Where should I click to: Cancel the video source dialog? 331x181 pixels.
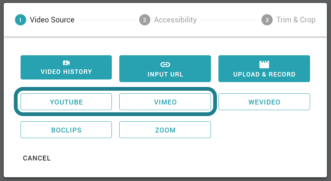click(37, 158)
